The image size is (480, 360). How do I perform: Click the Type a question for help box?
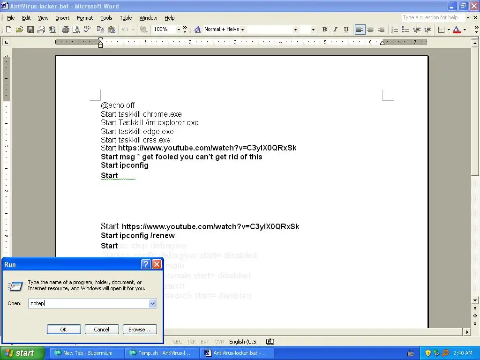(x=433, y=18)
